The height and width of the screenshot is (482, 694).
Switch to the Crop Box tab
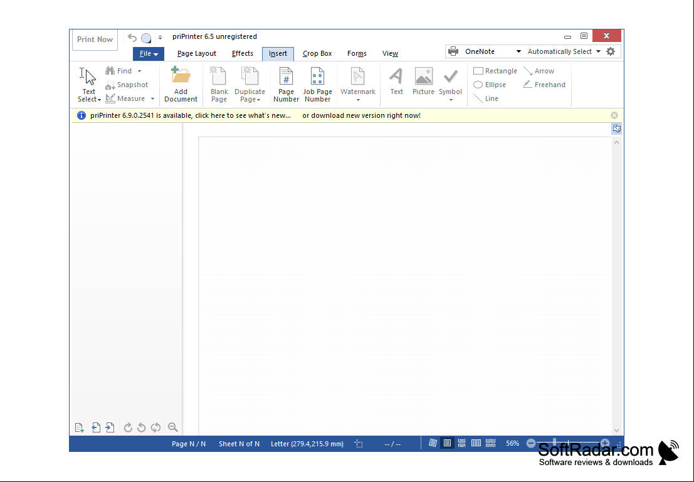317,53
